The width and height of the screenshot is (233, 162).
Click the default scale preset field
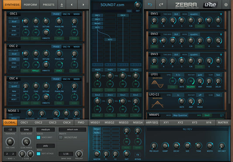(73, 130)
